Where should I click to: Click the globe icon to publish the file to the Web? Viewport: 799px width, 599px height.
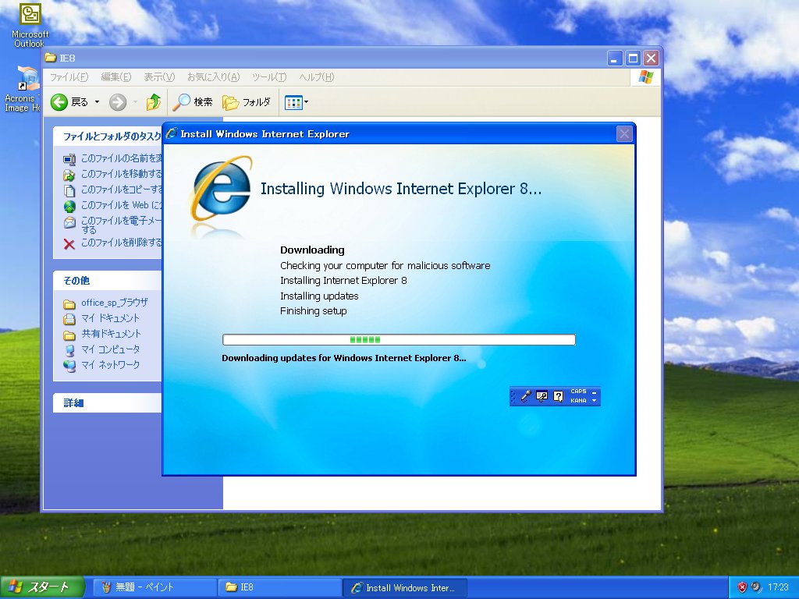click(69, 206)
